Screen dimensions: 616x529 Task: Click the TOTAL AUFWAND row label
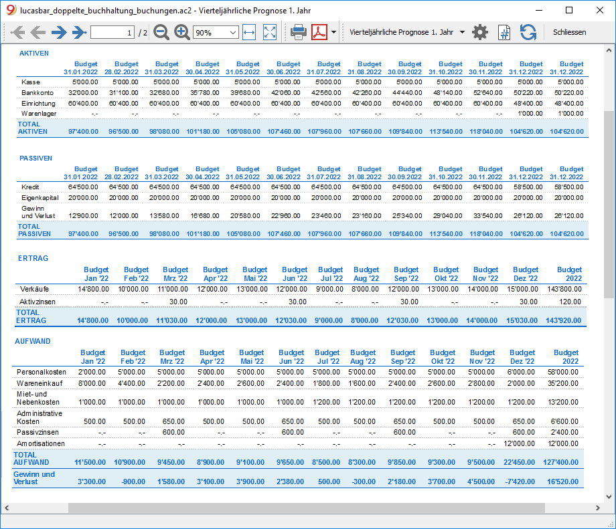31,458
